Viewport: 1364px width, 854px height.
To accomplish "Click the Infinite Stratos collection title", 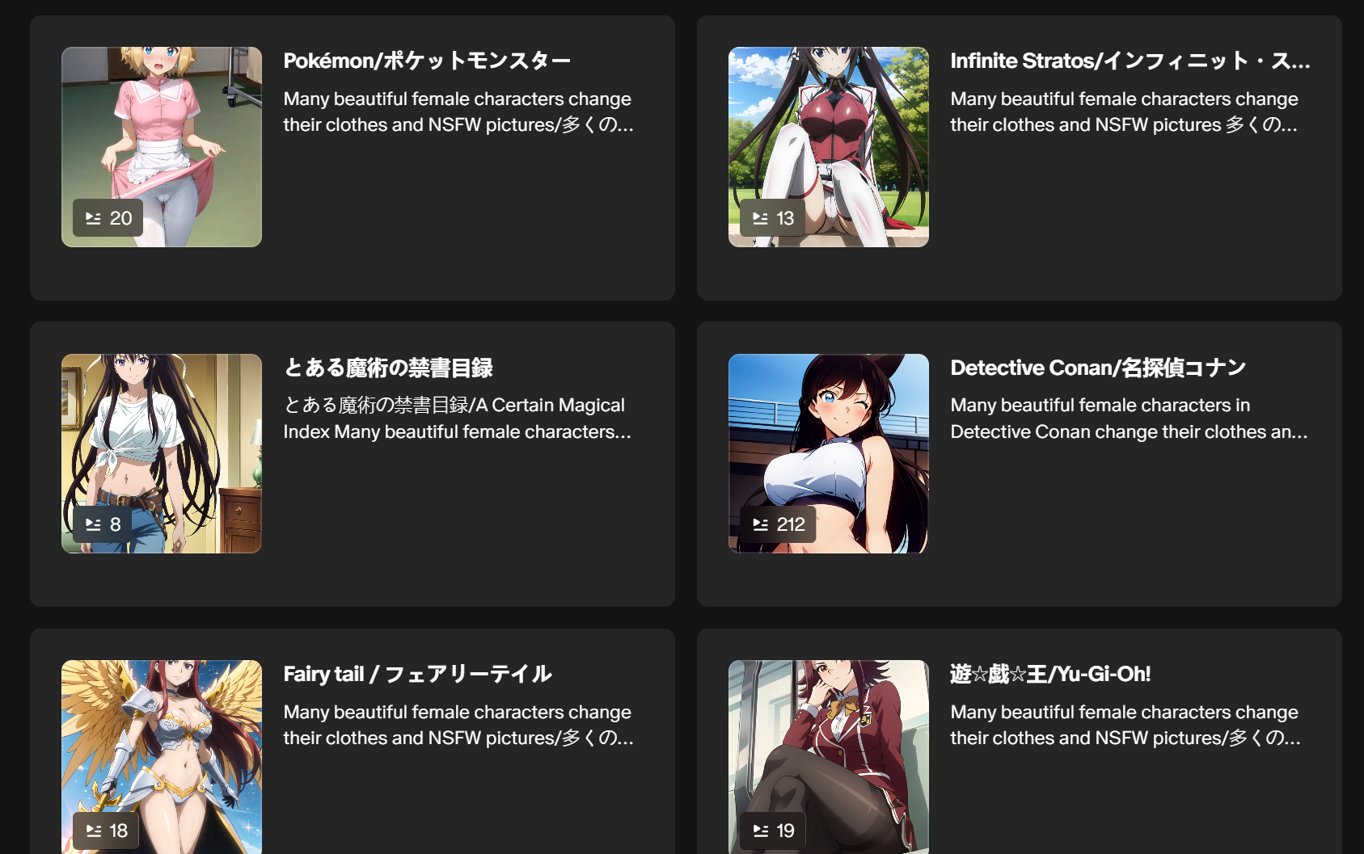I will pos(1130,61).
